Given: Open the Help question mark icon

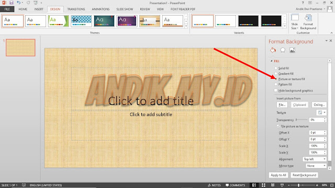Looking at the screenshot, I should click(x=303, y=3).
